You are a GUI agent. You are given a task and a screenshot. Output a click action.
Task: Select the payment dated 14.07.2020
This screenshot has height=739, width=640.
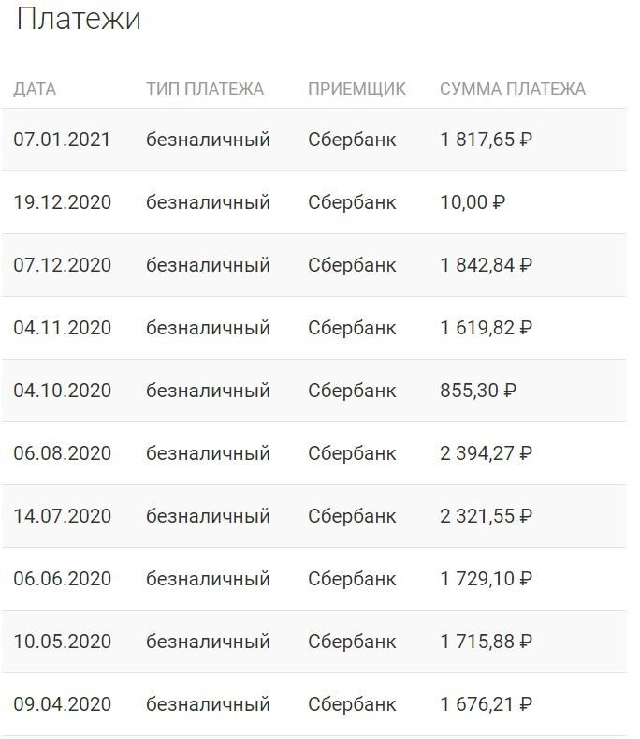(313, 515)
